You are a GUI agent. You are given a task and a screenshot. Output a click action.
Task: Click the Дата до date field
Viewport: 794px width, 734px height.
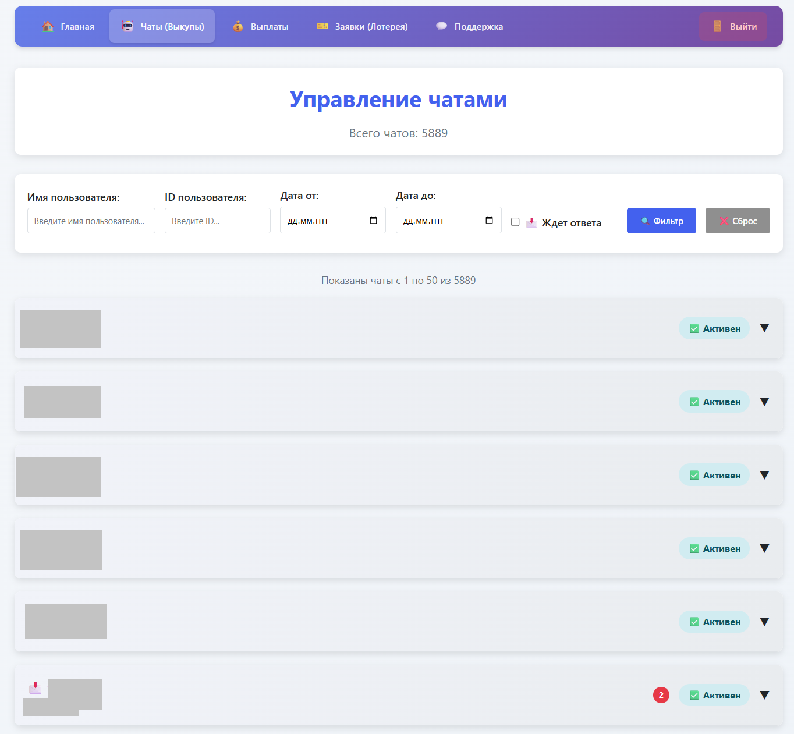click(x=449, y=220)
